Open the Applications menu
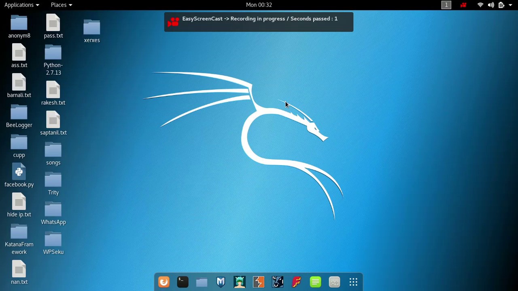Image resolution: width=518 pixels, height=291 pixels. pyautogui.click(x=21, y=5)
